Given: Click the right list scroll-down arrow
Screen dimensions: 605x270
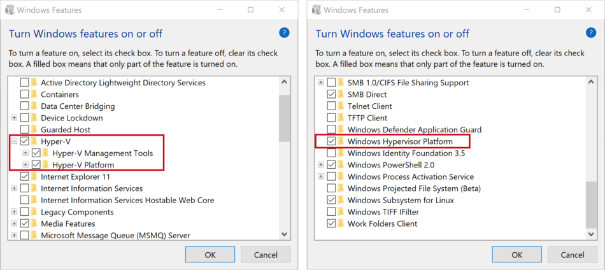Looking at the screenshot, I should coord(591,234).
